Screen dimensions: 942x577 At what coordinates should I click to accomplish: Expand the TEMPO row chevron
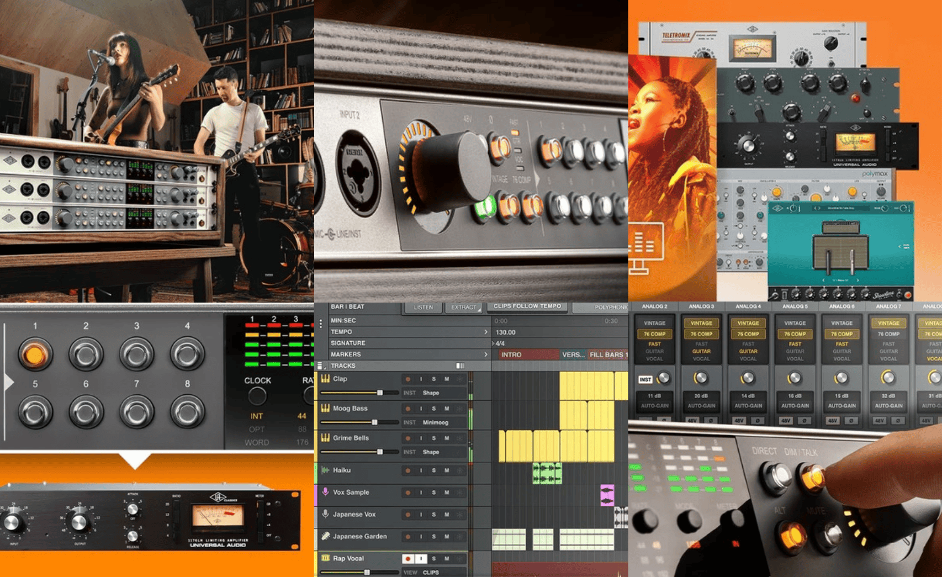485,332
